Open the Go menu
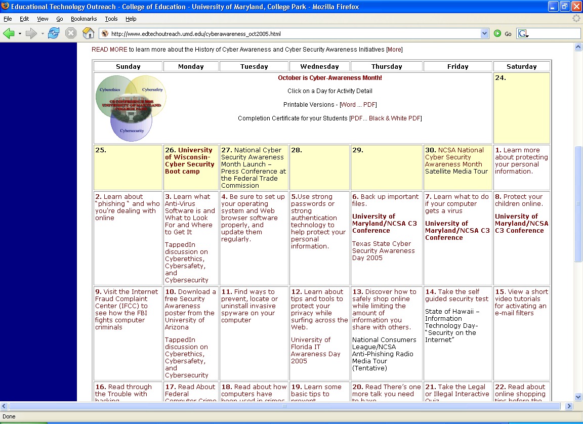583x424 pixels. click(x=60, y=19)
